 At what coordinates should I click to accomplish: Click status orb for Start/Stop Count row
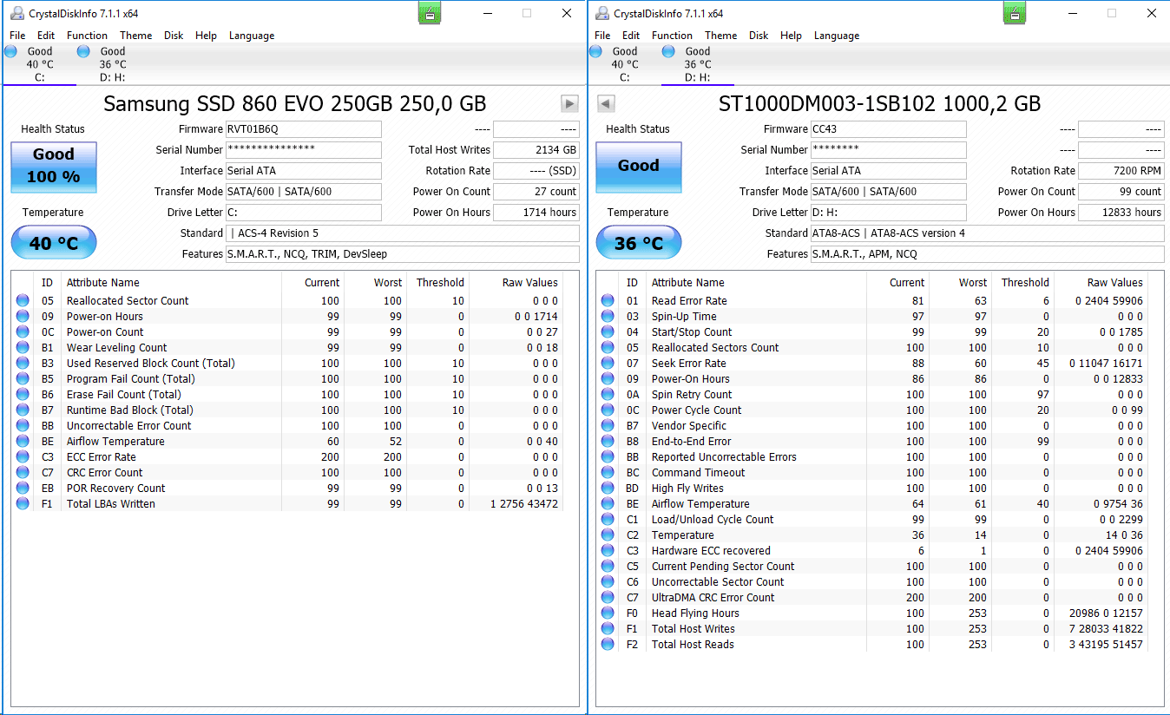tap(608, 332)
